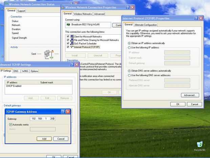The image size is (210, 158).
Task: Select General tab in Internet Protocol Properties
Action: point(128,24)
